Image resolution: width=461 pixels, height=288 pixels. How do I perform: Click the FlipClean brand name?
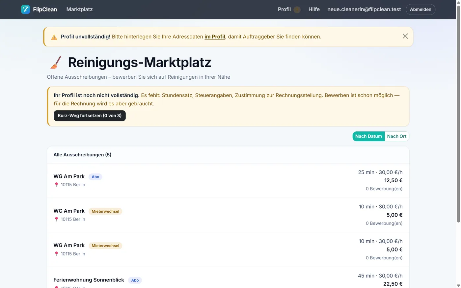(x=45, y=9)
